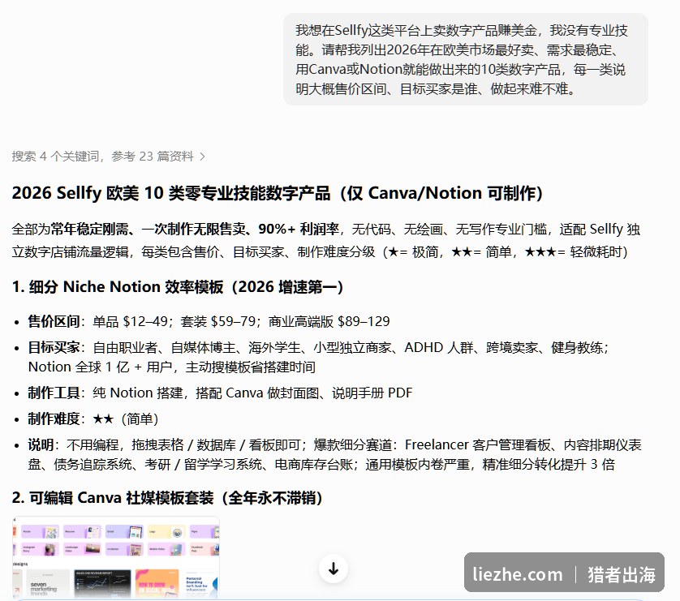Screen dimensions: 680x601
Task: Click the '说明' bullet label
Action: tap(41, 445)
